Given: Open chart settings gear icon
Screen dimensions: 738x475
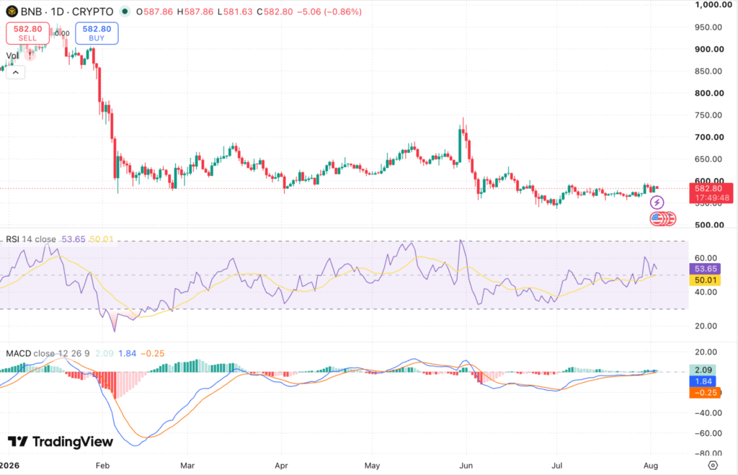Looking at the screenshot, I should (713, 465).
